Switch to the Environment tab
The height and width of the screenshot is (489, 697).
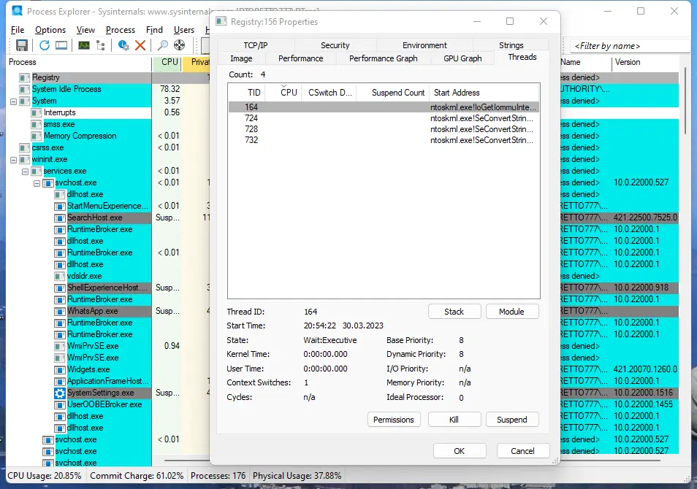(424, 45)
